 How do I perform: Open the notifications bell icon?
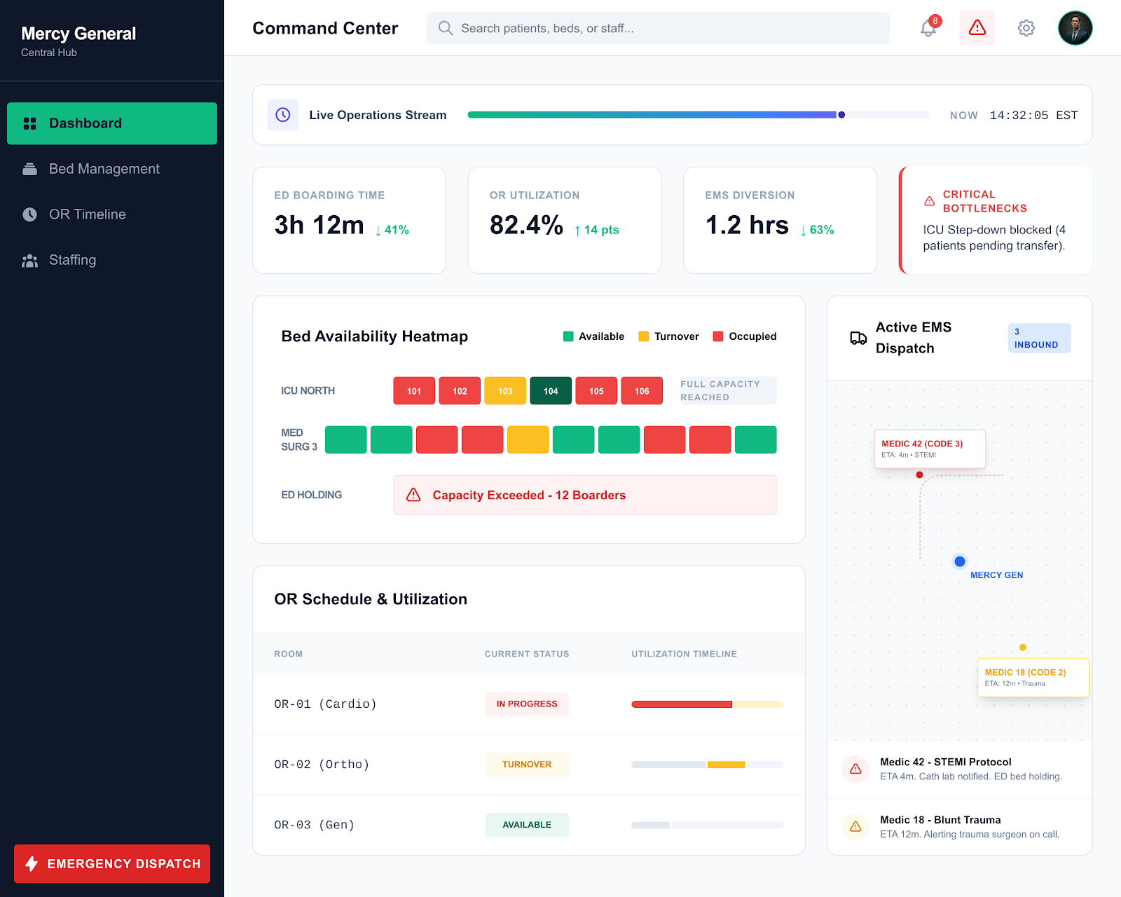pos(928,28)
